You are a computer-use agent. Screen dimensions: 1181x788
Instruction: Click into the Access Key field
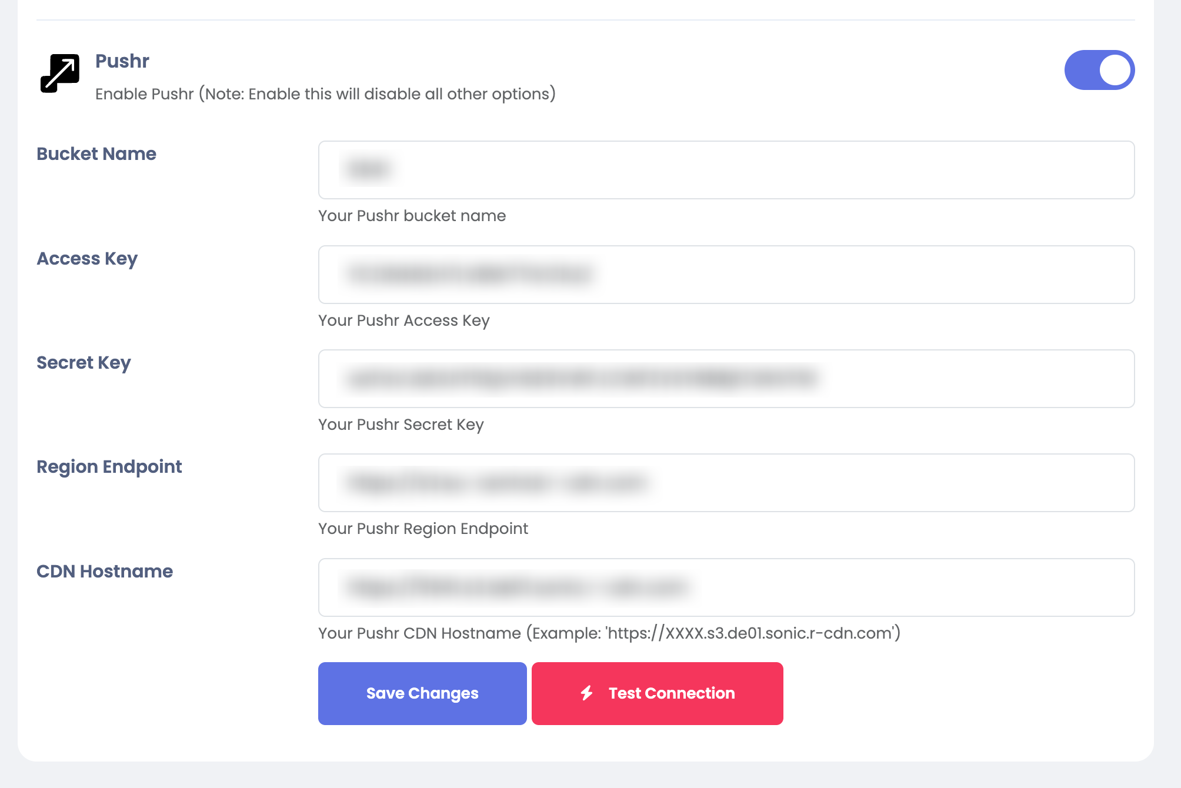pyautogui.click(x=726, y=275)
